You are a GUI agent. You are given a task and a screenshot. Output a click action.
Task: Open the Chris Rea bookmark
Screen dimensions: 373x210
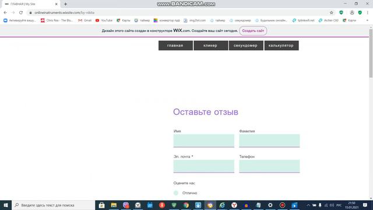pos(57,20)
